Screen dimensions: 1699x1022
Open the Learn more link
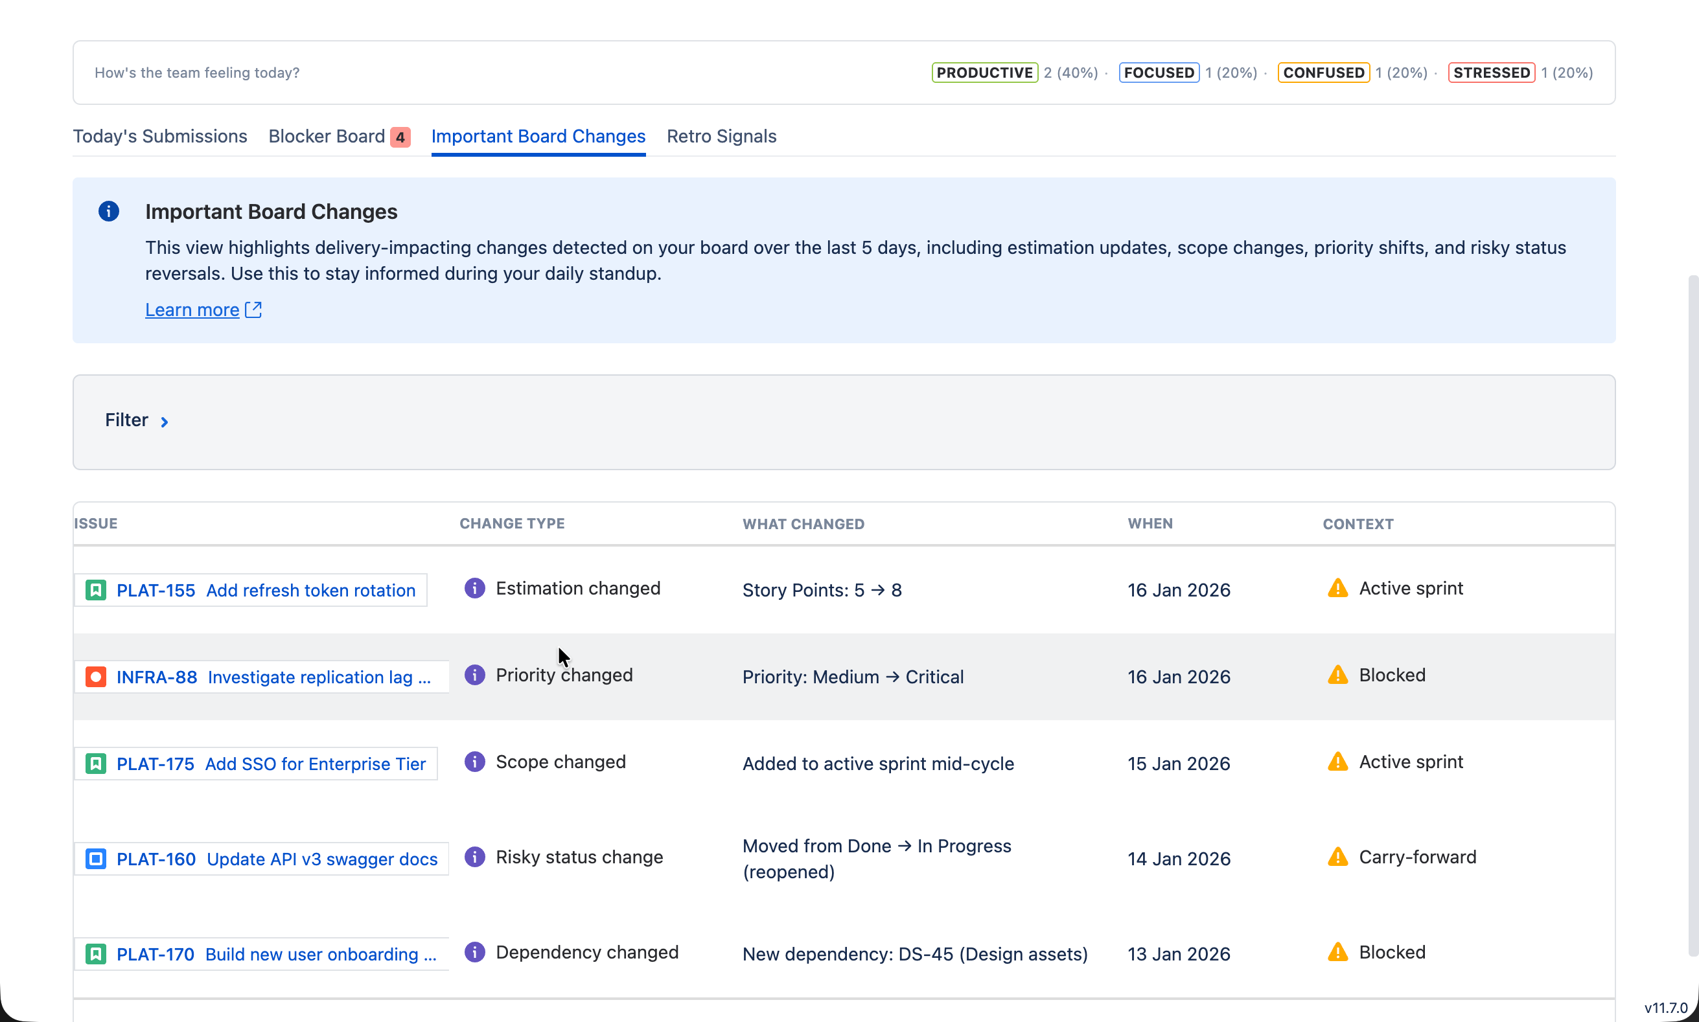coord(192,310)
